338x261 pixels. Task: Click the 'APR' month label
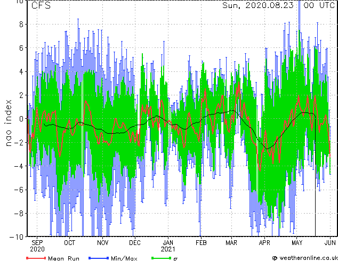click(x=264, y=243)
